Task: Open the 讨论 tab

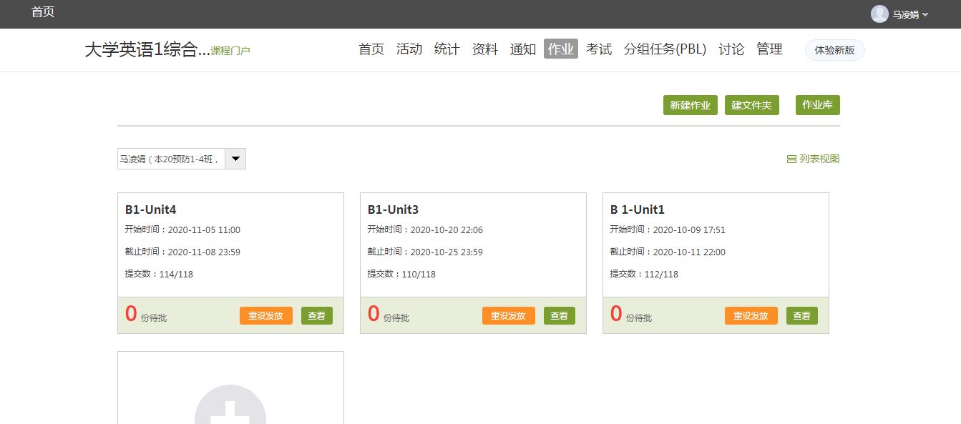Action: click(x=731, y=49)
